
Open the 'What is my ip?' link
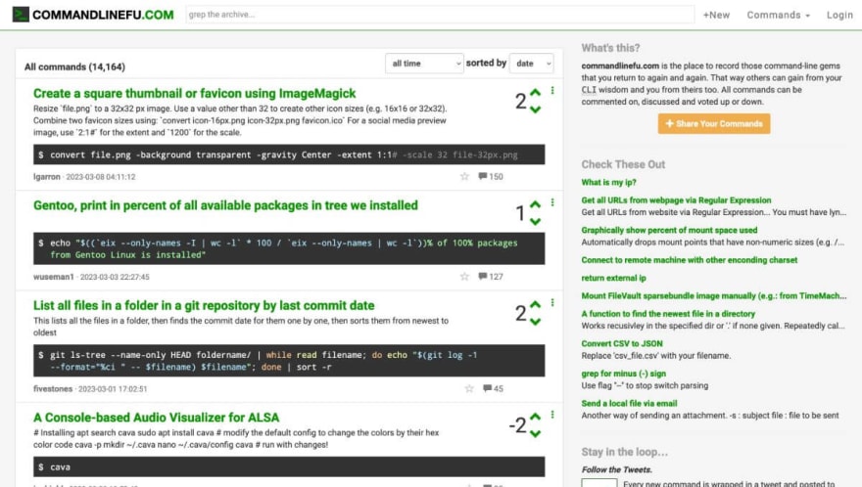pyautogui.click(x=608, y=182)
